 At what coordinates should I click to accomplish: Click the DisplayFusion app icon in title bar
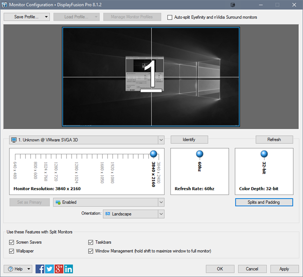click(4, 5)
